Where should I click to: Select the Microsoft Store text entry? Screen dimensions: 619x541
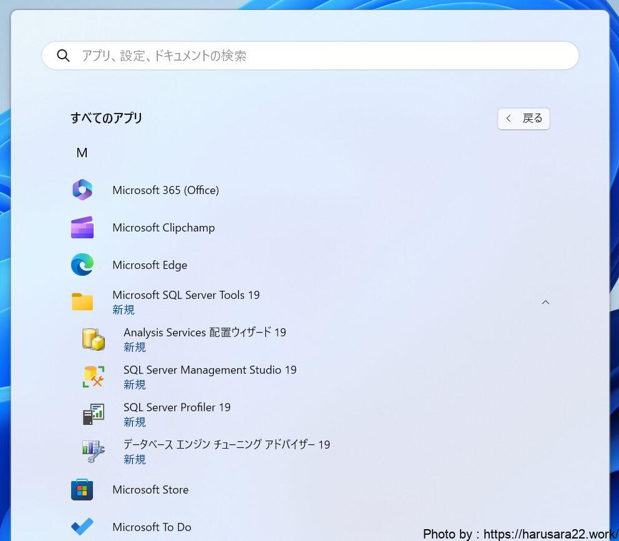pos(150,490)
